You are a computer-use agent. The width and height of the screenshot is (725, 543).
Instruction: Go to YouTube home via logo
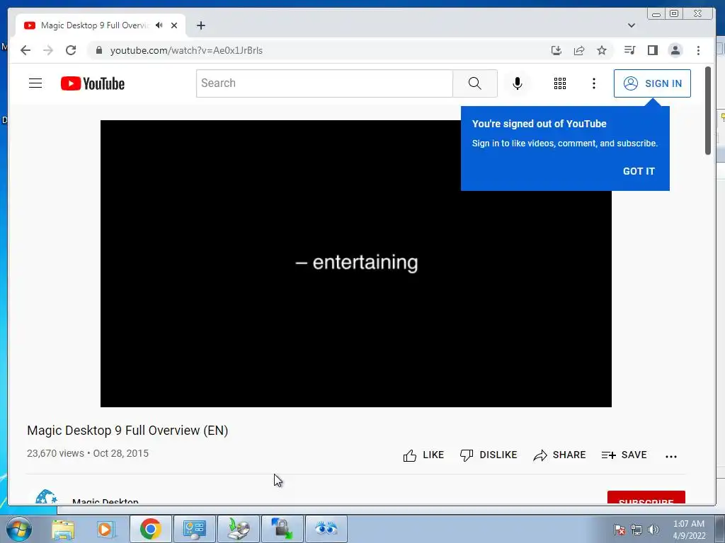93,83
